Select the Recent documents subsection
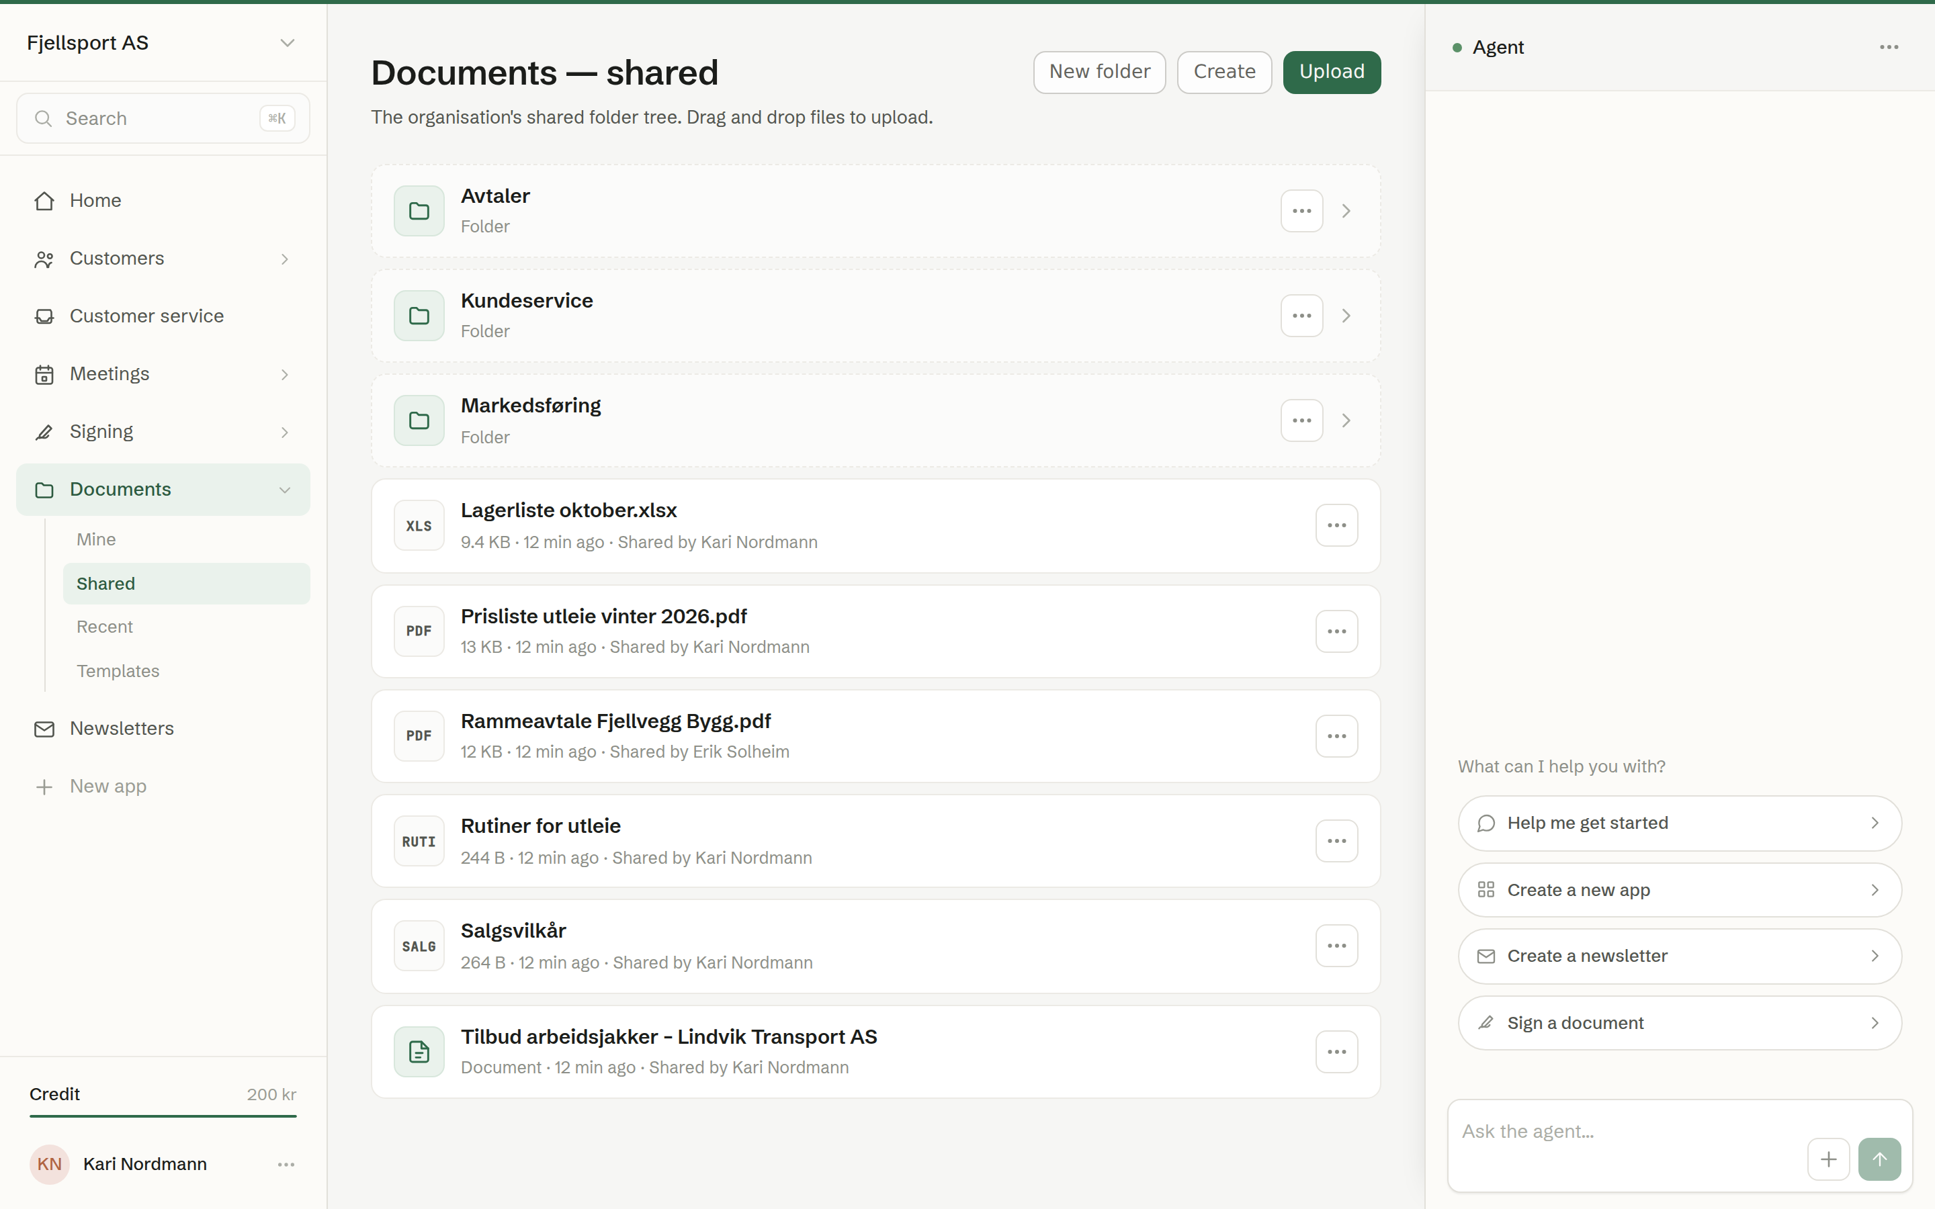Viewport: 1935px width, 1209px height. tap(186, 627)
